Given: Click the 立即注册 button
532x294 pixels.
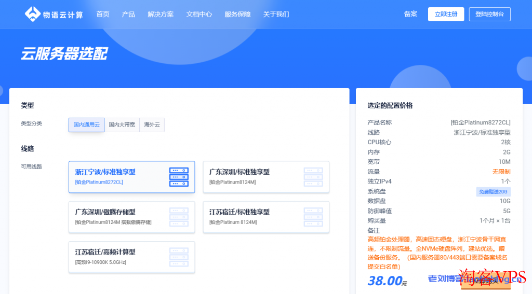Looking at the screenshot, I should pyautogui.click(x=446, y=14).
